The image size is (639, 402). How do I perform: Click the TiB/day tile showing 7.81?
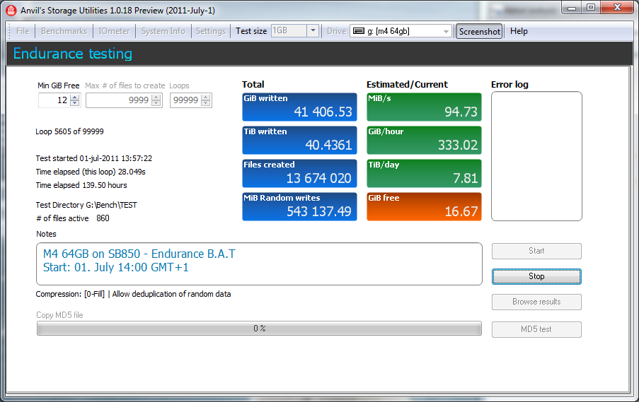click(x=425, y=173)
